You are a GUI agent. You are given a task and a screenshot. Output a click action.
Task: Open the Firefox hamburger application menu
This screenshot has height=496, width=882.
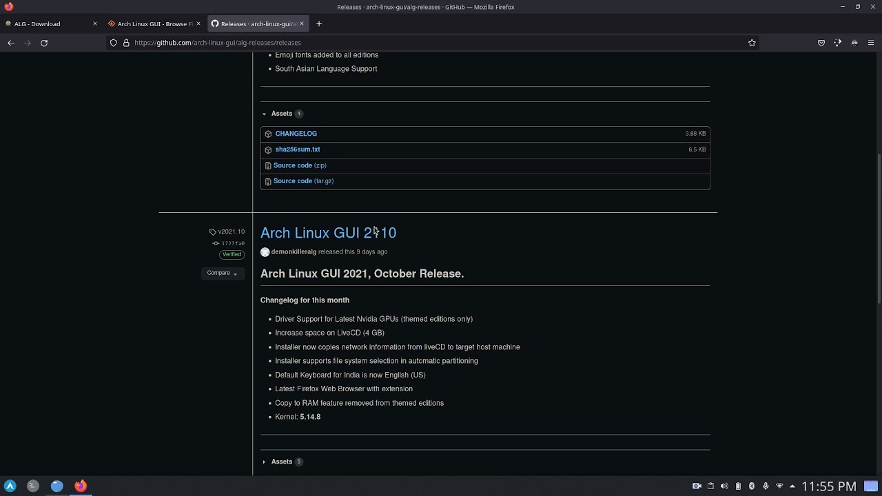click(871, 43)
